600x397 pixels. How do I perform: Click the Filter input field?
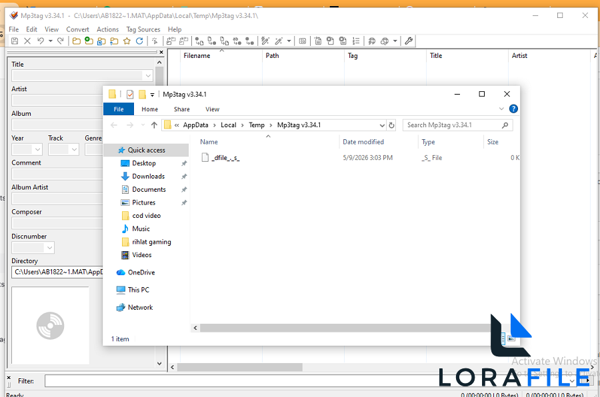310,381
